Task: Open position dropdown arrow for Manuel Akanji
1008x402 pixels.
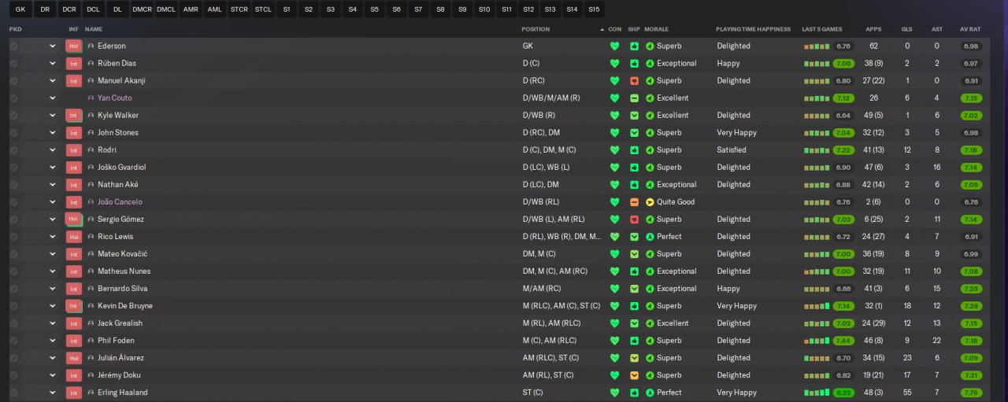Action: (53, 81)
